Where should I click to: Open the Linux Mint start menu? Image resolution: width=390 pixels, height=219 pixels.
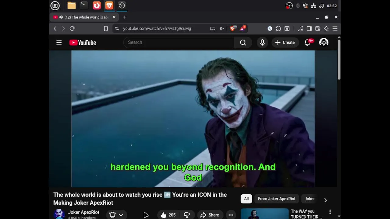[x=55, y=5]
